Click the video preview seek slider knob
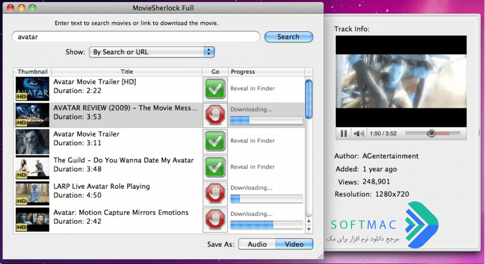The height and width of the screenshot is (264, 485). click(431, 133)
